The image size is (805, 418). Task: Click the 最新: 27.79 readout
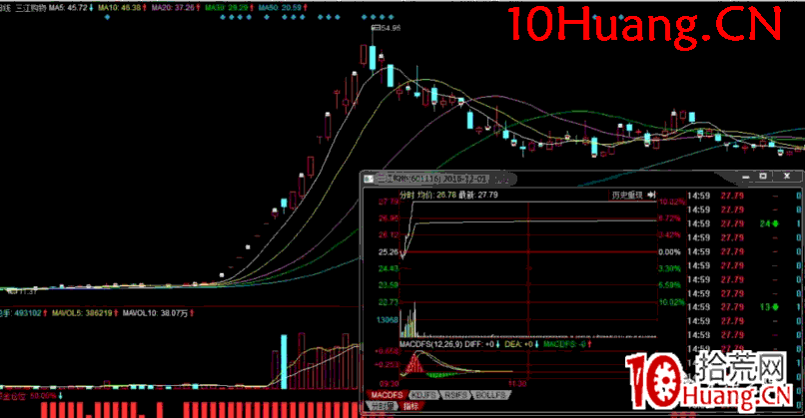click(x=478, y=195)
